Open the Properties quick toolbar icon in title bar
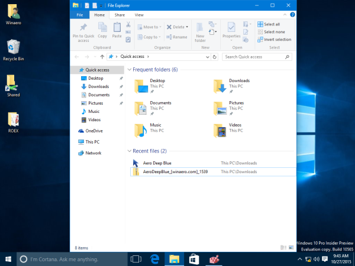355x266 pixels. coord(87,5)
